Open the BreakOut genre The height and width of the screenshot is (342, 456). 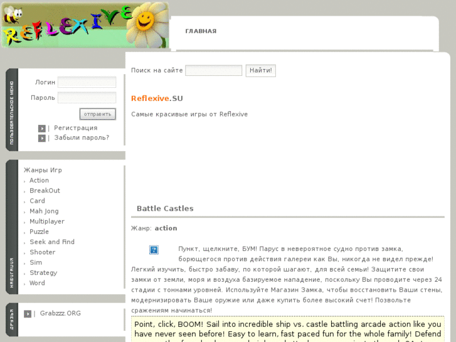point(45,191)
